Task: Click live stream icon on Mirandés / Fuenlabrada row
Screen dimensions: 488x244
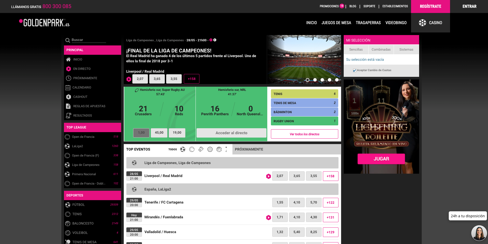Action: tap(269, 218)
